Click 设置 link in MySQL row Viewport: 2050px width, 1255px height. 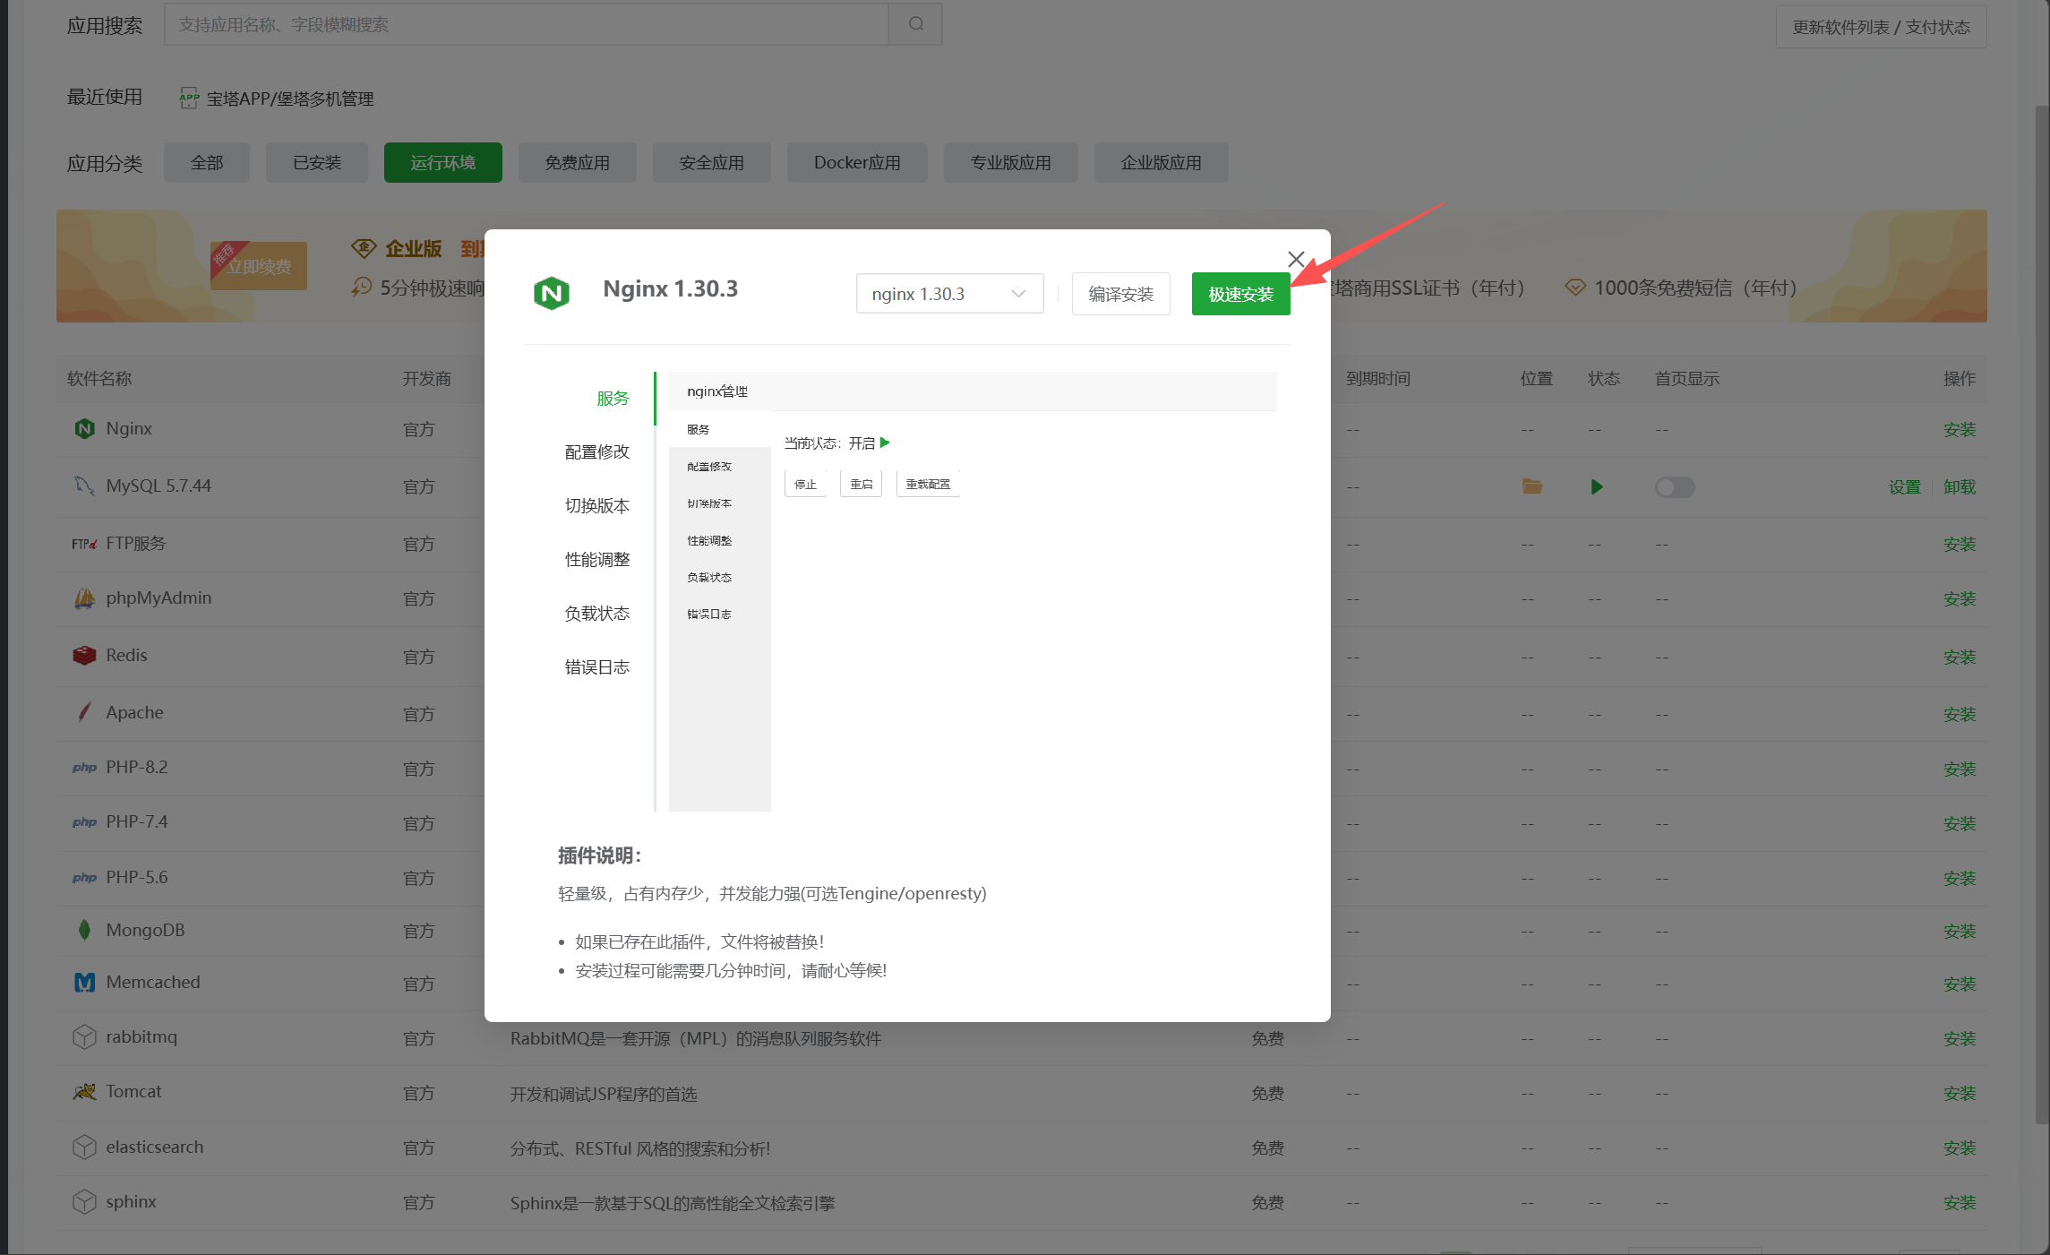coord(1905,487)
